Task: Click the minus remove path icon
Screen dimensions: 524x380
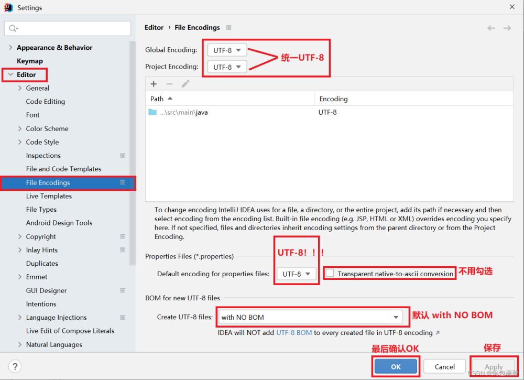Action: [x=170, y=84]
